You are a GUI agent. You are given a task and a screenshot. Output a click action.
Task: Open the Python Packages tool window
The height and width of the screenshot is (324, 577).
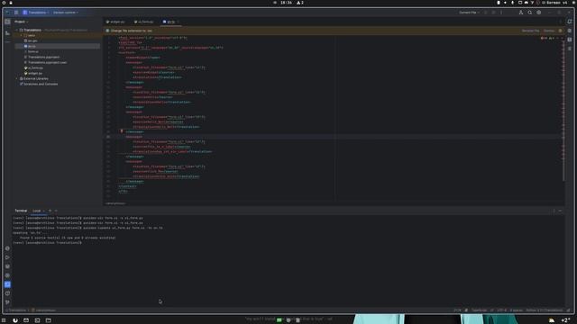[x=7, y=266]
